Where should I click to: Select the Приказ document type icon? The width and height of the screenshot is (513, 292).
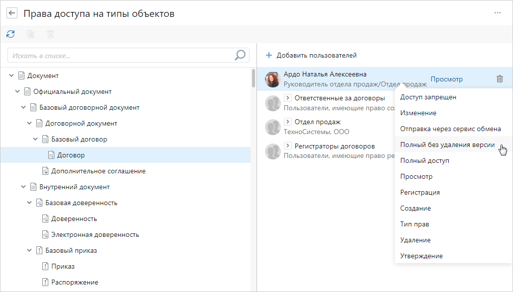(45, 267)
